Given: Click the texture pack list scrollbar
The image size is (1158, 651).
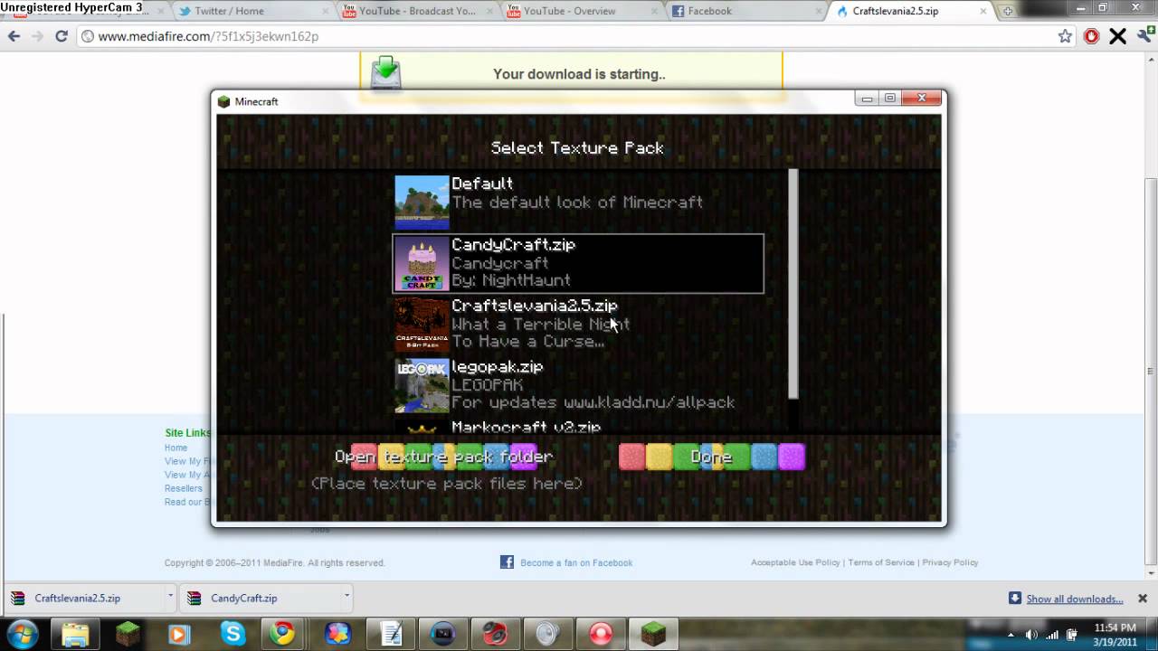Looking at the screenshot, I should point(793,283).
